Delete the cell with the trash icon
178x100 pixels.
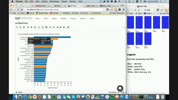(54, 27)
